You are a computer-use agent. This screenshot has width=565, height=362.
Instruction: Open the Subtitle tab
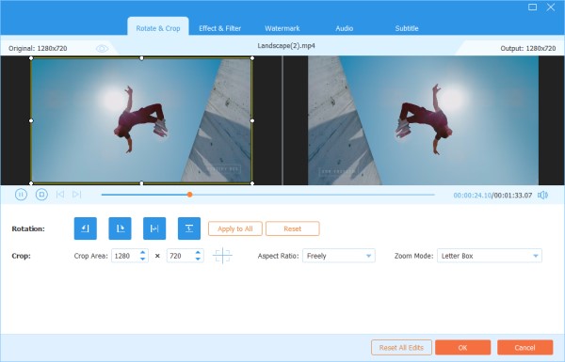(407, 28)
